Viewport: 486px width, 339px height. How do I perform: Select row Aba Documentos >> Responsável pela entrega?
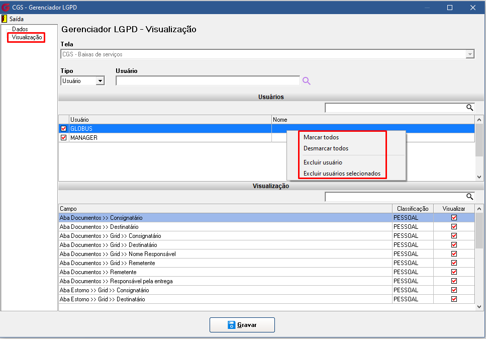click(266, 281)
